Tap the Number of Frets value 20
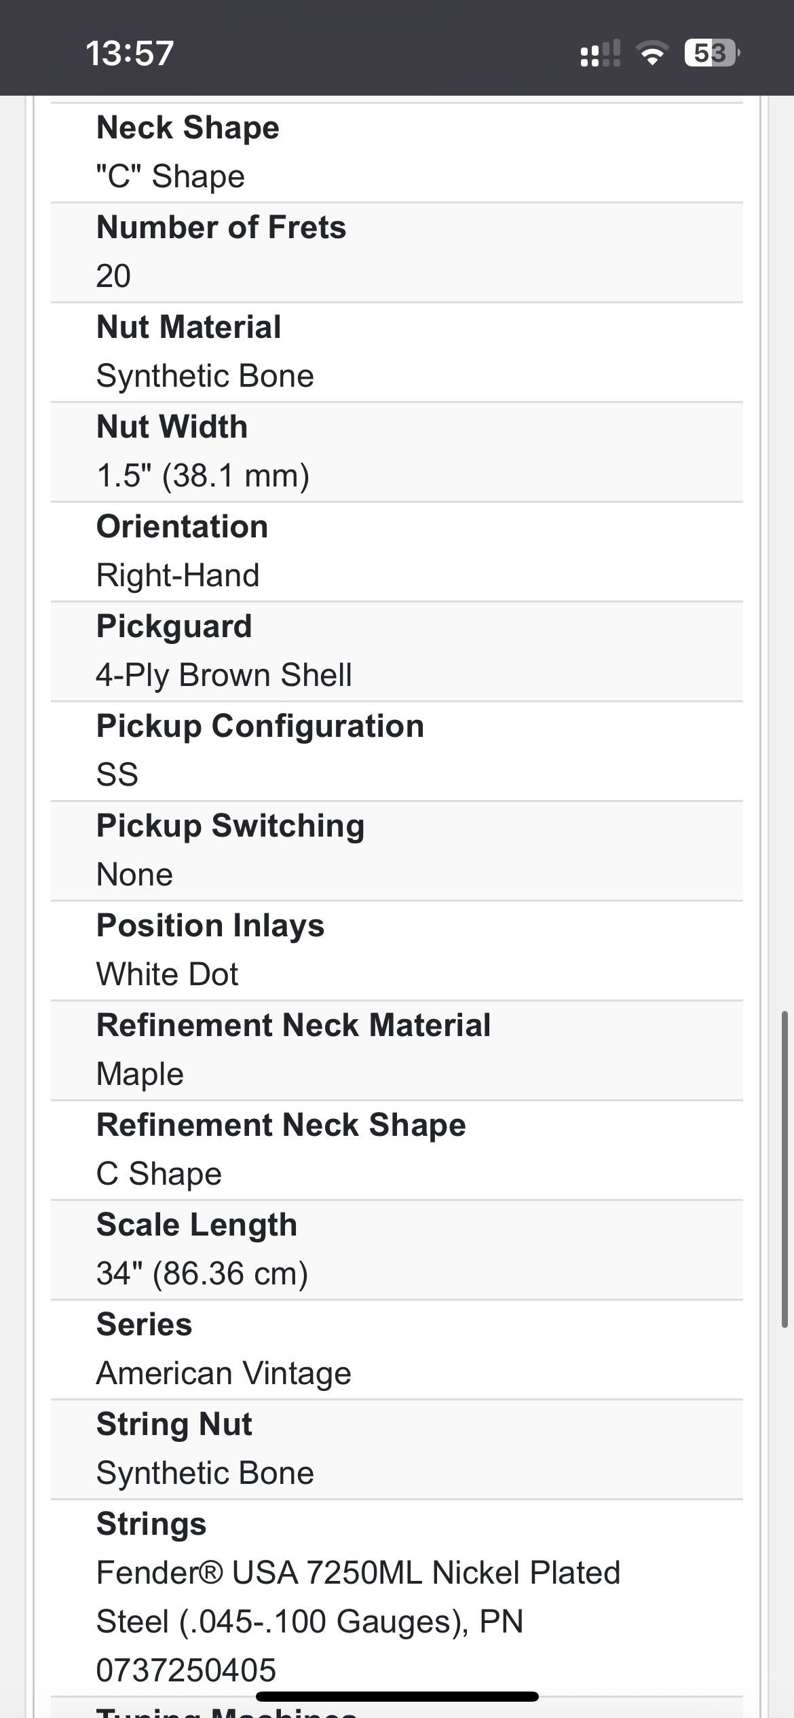 coord(113,276)
